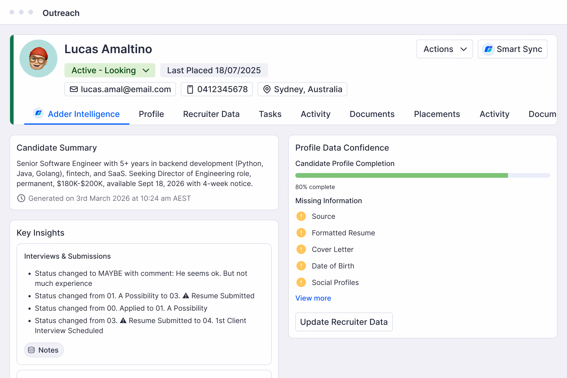This screenshot has width=567, height=378.
Task: Click the warning icon beside Social Profiles
Action: point(301,282)
